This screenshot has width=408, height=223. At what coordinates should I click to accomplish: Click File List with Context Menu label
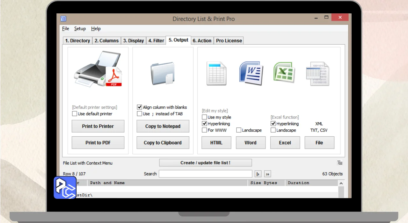[88, 163]
